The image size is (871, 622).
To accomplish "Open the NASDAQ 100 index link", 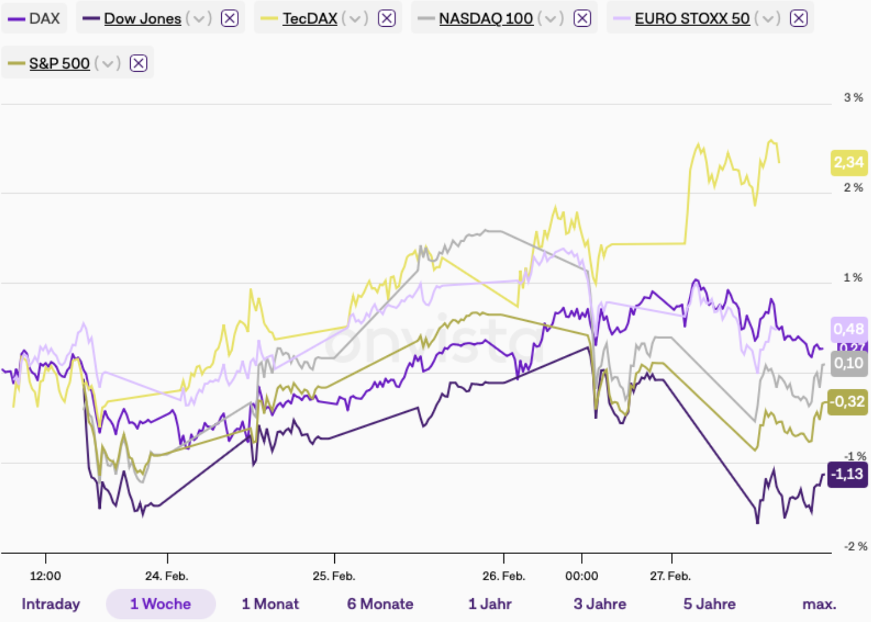I will coord(486,19).
